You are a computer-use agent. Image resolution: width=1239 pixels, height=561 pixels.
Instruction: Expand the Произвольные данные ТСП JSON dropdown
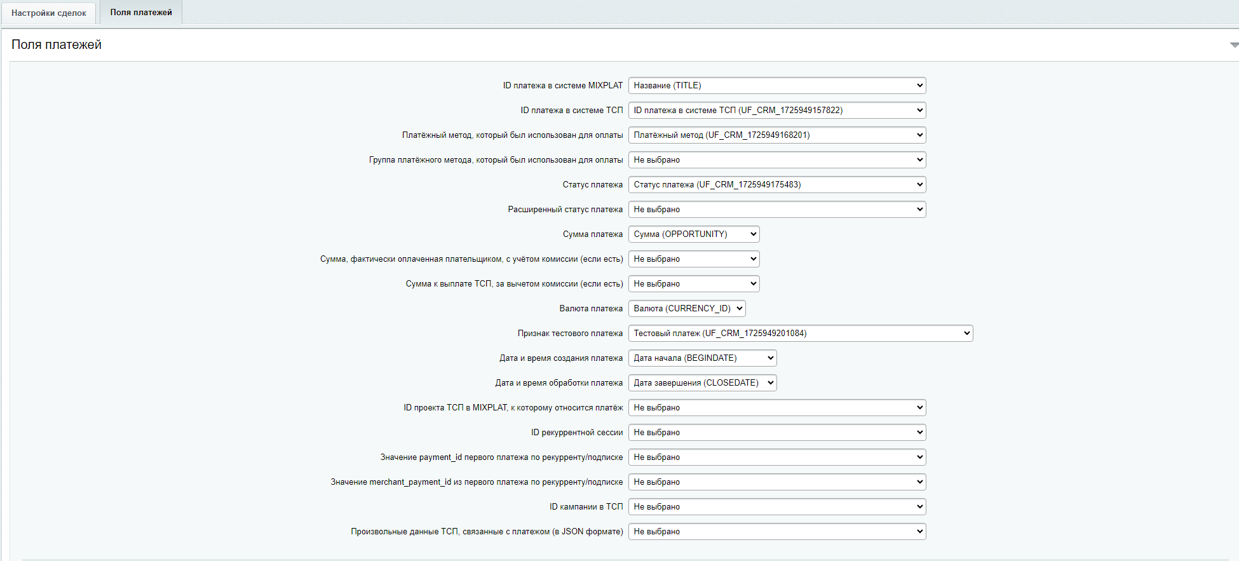[776, 532]
